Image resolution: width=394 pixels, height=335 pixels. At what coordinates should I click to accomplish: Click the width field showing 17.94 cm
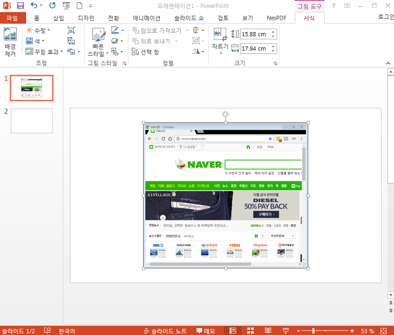pos(255,48)
